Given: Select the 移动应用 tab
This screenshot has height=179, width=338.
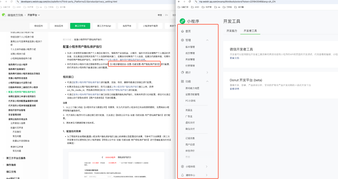Looking at the screenshot, I should 38,26.
